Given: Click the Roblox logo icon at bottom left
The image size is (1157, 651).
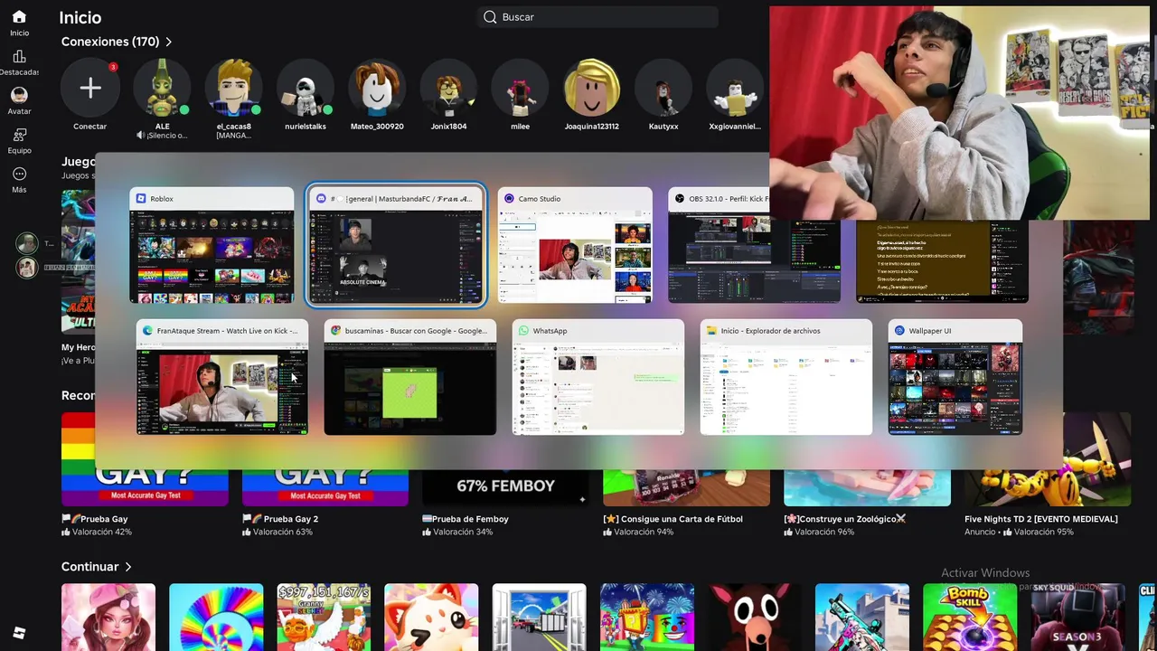Looking at the screenshot, I should 19,633.
